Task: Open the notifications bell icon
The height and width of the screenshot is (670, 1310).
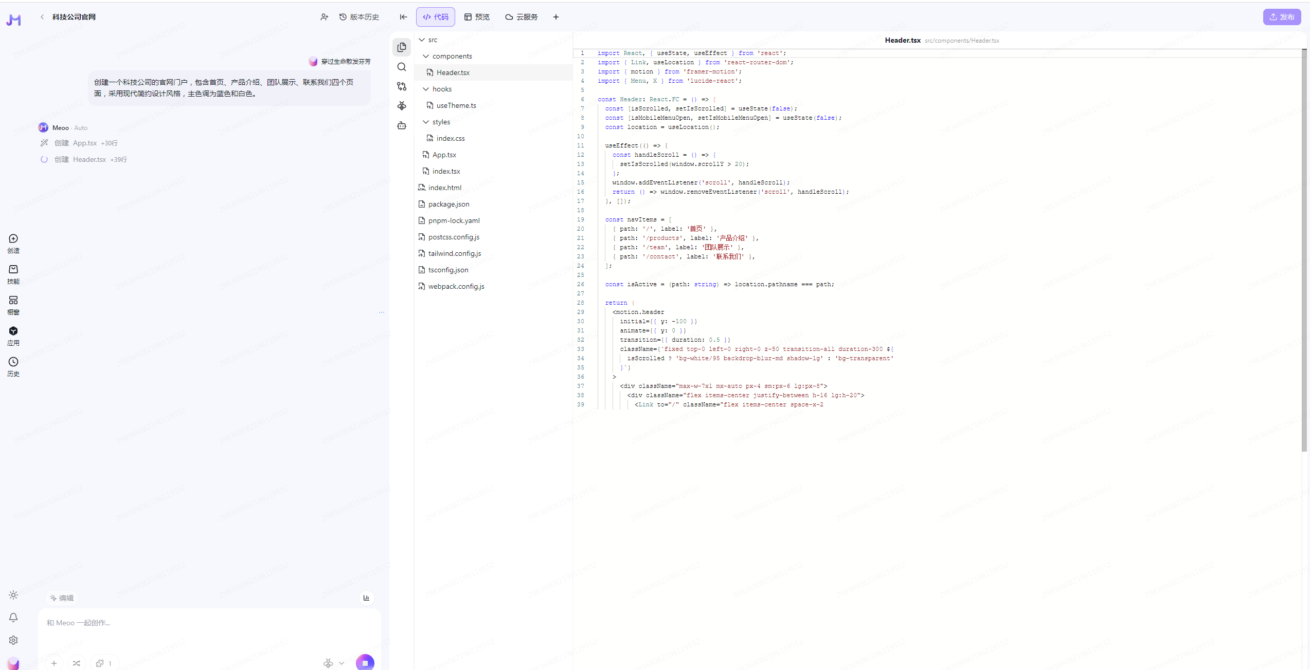Action: pos(13,617)
